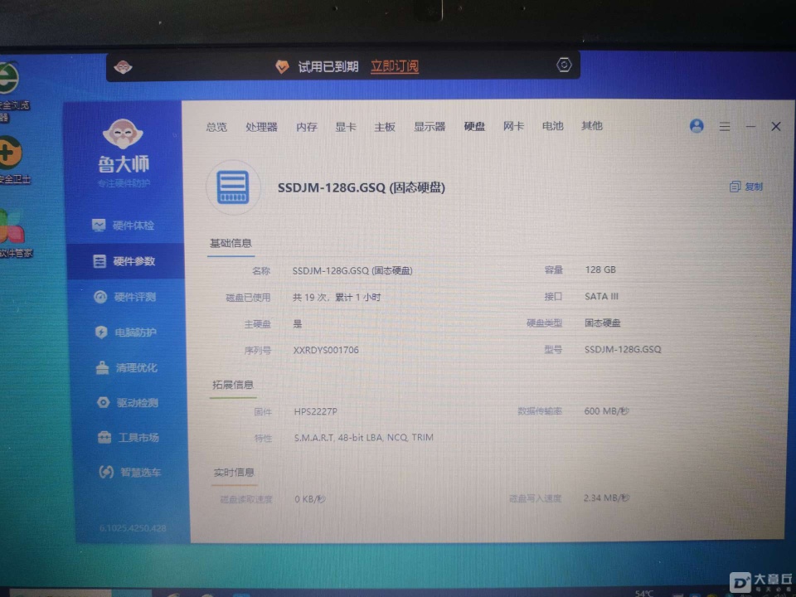Open 工具市场 in sidebar
Image resolution: width=796 pixels, height=597 pixels.
click(x=129, y=437)
